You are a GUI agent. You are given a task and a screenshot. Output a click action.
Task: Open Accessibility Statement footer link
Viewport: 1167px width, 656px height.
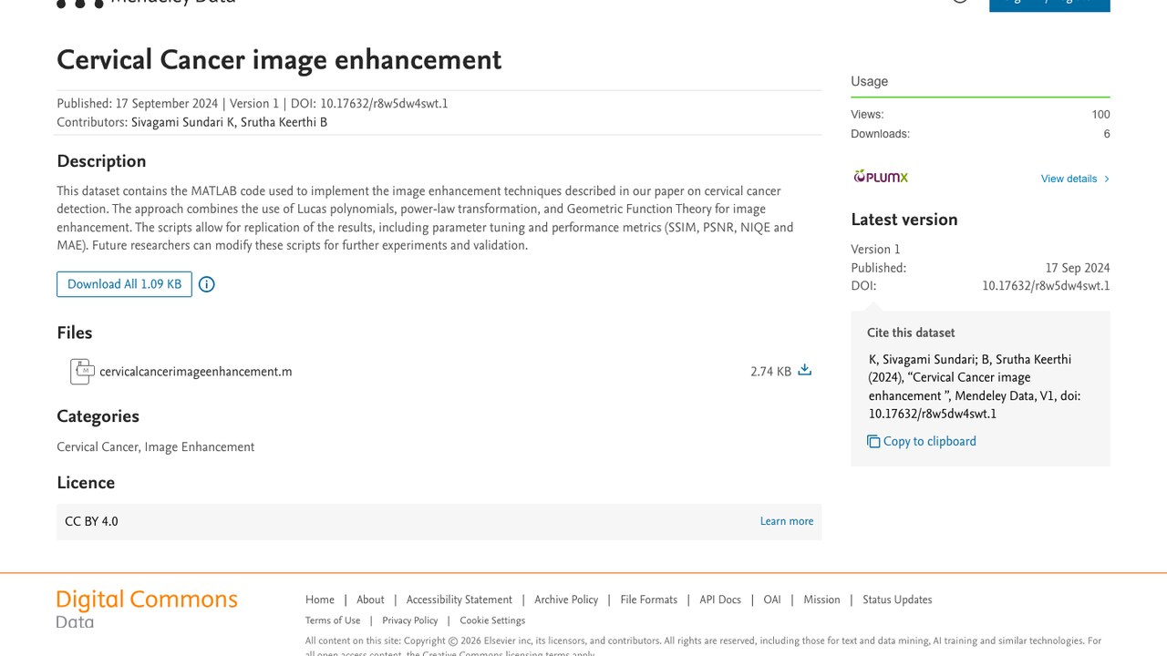pyautogui.click(x=460, y=600)
